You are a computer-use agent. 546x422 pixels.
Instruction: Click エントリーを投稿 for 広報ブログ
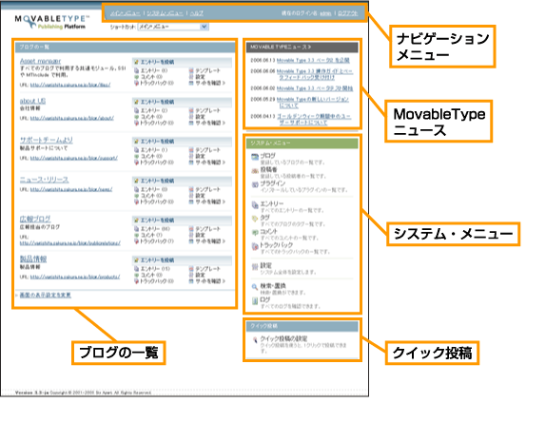[157, 221]
